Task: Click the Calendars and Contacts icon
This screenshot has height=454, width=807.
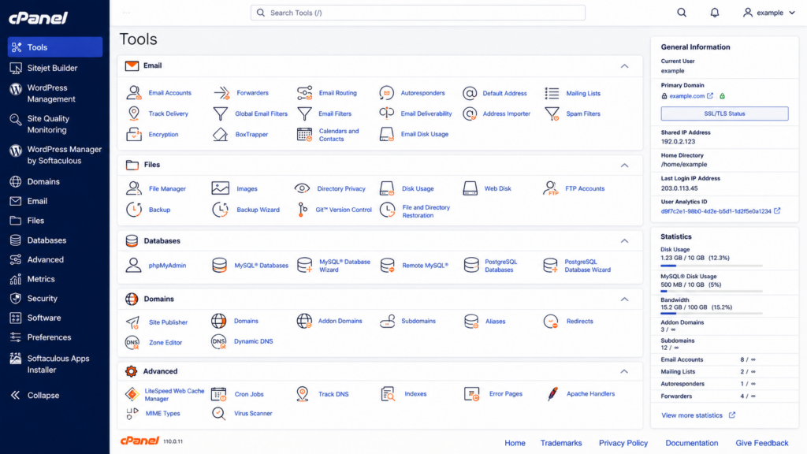Action: [305, 134]
